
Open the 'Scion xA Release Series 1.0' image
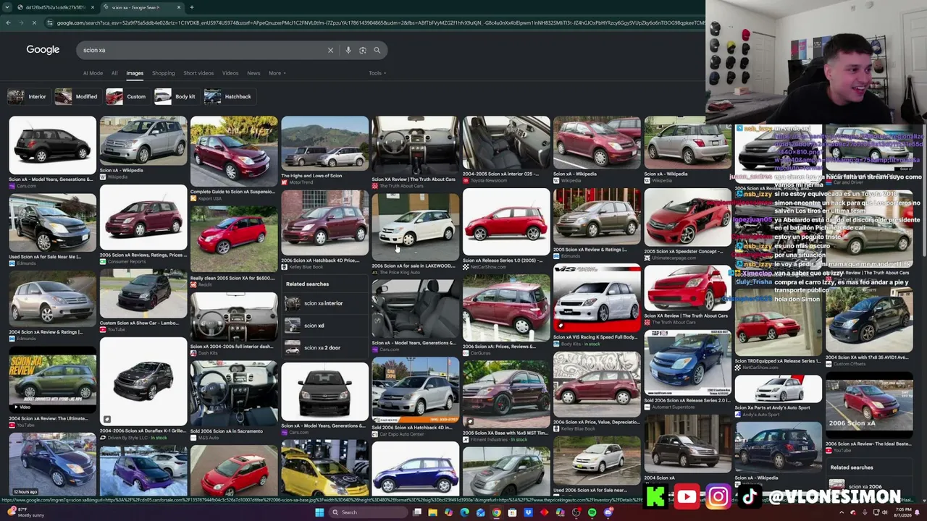pos(506,222)
